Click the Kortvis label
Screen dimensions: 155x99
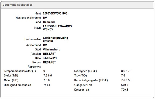36,63
